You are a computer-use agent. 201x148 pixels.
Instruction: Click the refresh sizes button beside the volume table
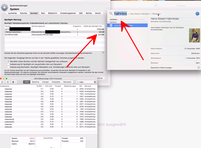[x=103, y=53]
